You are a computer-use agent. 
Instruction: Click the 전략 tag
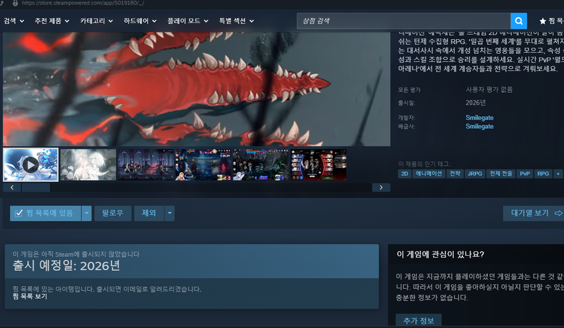point(455,174)
